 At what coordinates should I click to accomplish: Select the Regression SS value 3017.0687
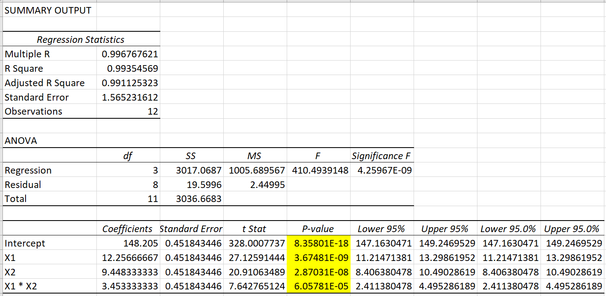click(x=199, y=170)
